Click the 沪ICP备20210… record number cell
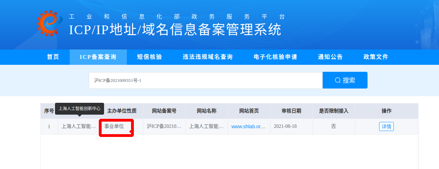The height and width of the screenshot is (169, 439). [164, 126]
